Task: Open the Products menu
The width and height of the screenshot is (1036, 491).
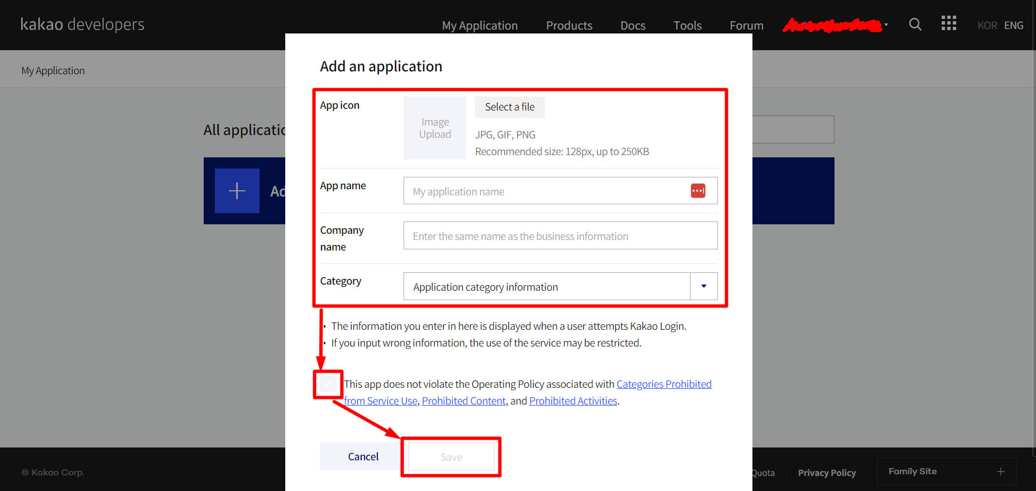Action: pos(569,26)
